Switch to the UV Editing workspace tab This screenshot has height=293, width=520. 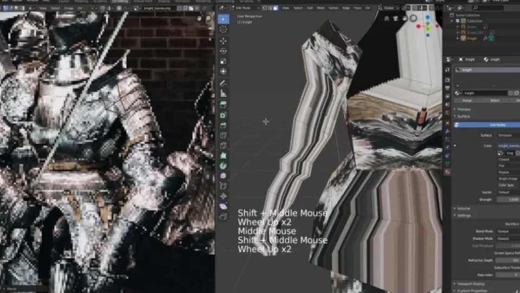(120, 1)
